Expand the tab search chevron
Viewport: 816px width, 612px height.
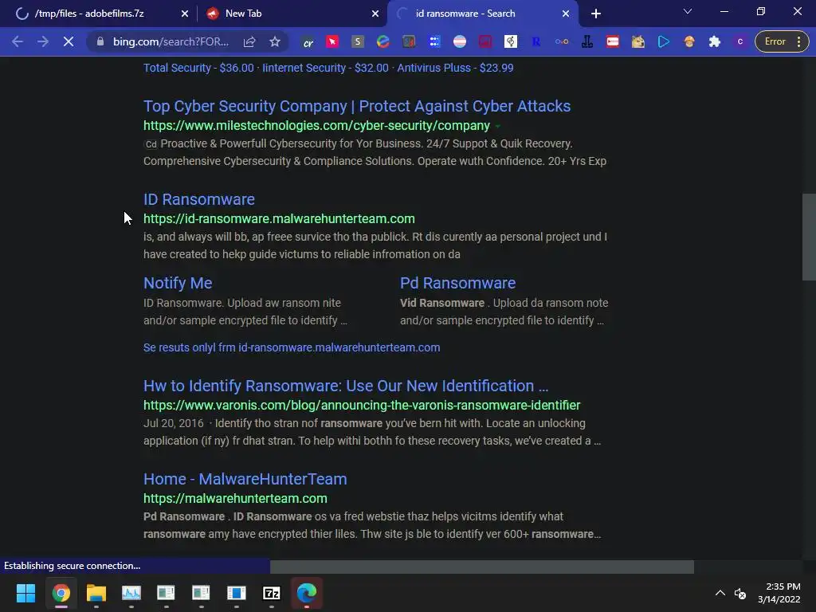coord(688,11)
